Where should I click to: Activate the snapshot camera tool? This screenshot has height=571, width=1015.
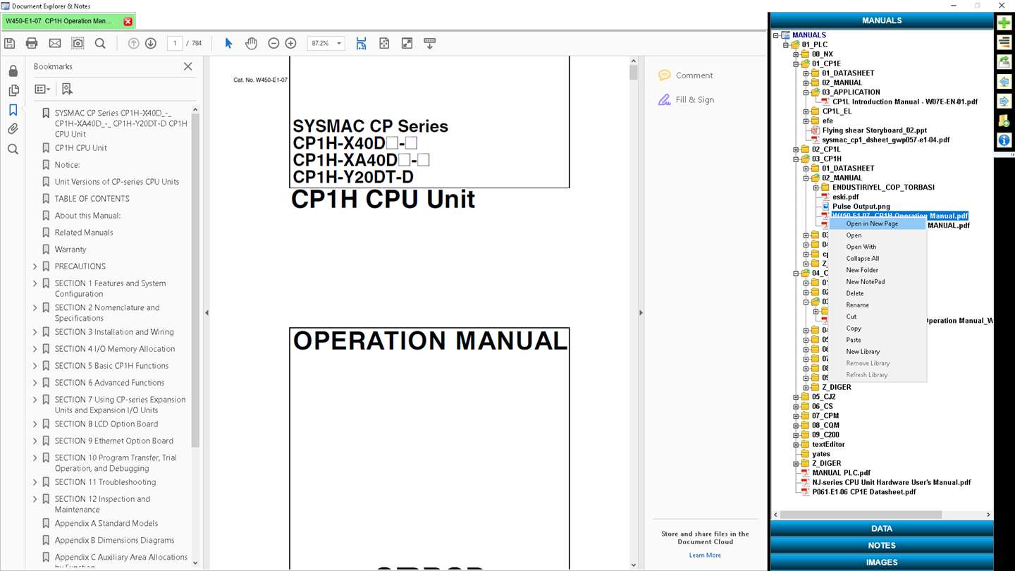[78, 43]
